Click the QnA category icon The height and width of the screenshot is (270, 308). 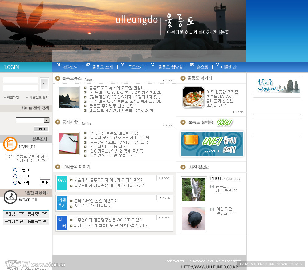(62, 183)
